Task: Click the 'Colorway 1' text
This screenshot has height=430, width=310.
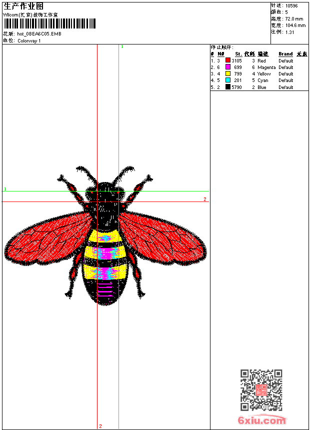Action: (29, 41)
